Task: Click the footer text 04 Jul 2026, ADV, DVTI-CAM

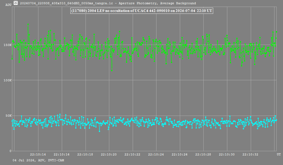Action: point(38,160)
